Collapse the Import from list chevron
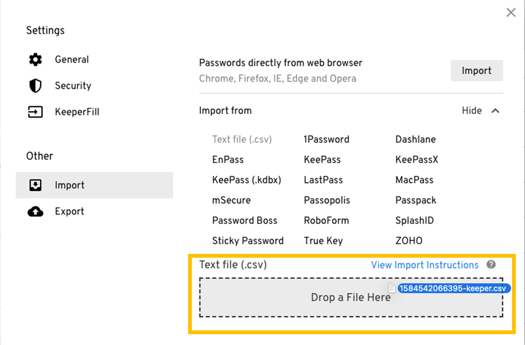Screen dimensions: 525x345 (495, 111)
